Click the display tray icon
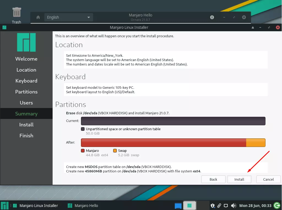Viewport: 282px width, 210px height. click(x=226, y=206)
